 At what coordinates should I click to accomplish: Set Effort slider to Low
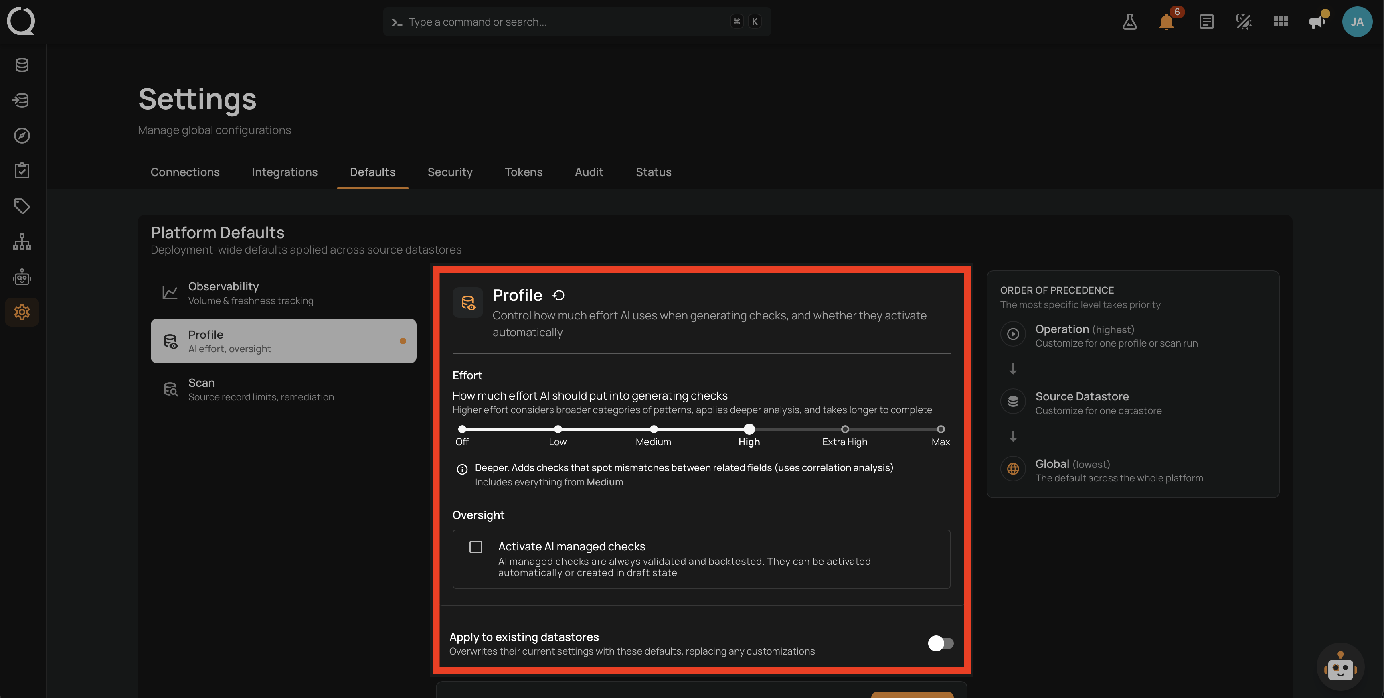558,429
